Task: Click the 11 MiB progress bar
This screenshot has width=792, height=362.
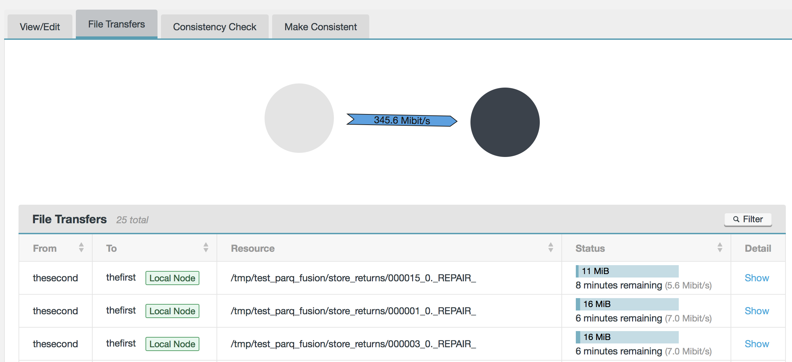Action: [x=627, y=271]
